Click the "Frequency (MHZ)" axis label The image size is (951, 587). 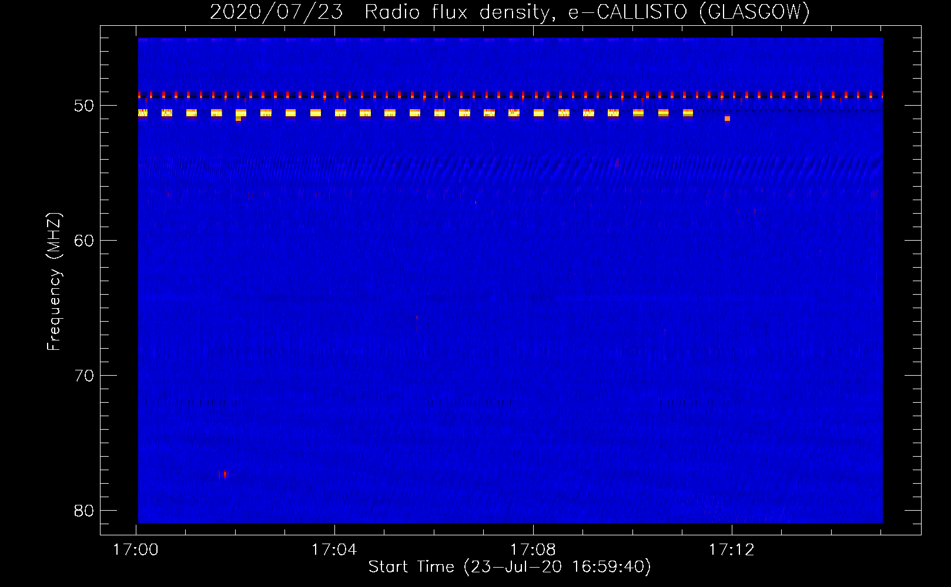(x=54, y=282)
